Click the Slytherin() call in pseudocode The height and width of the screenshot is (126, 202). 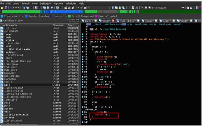coord(102,114)
